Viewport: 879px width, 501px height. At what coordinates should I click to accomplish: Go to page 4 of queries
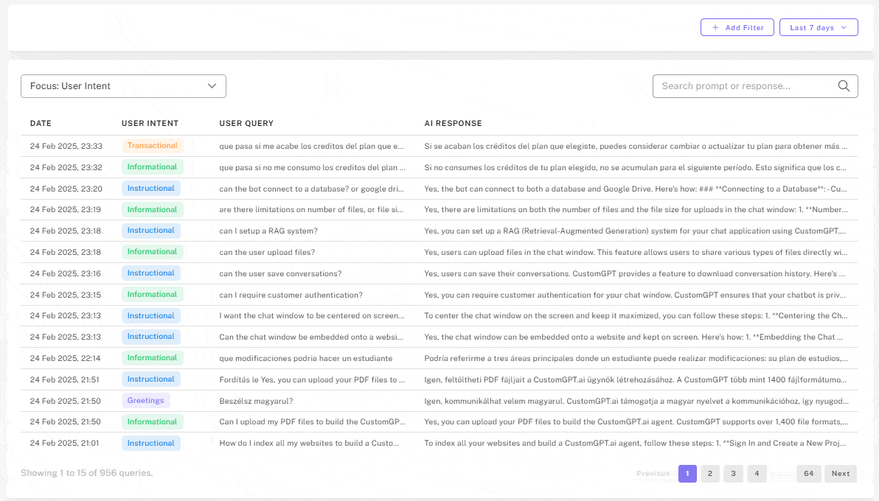pos(757,474)
